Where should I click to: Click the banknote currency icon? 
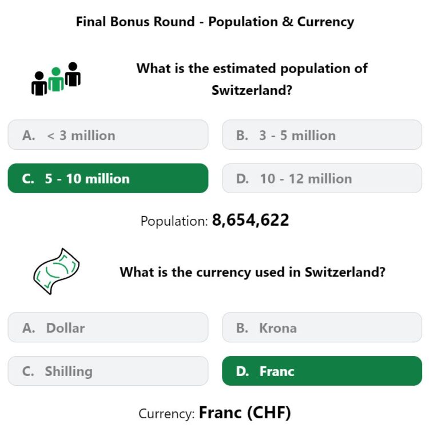pos(57,271)
